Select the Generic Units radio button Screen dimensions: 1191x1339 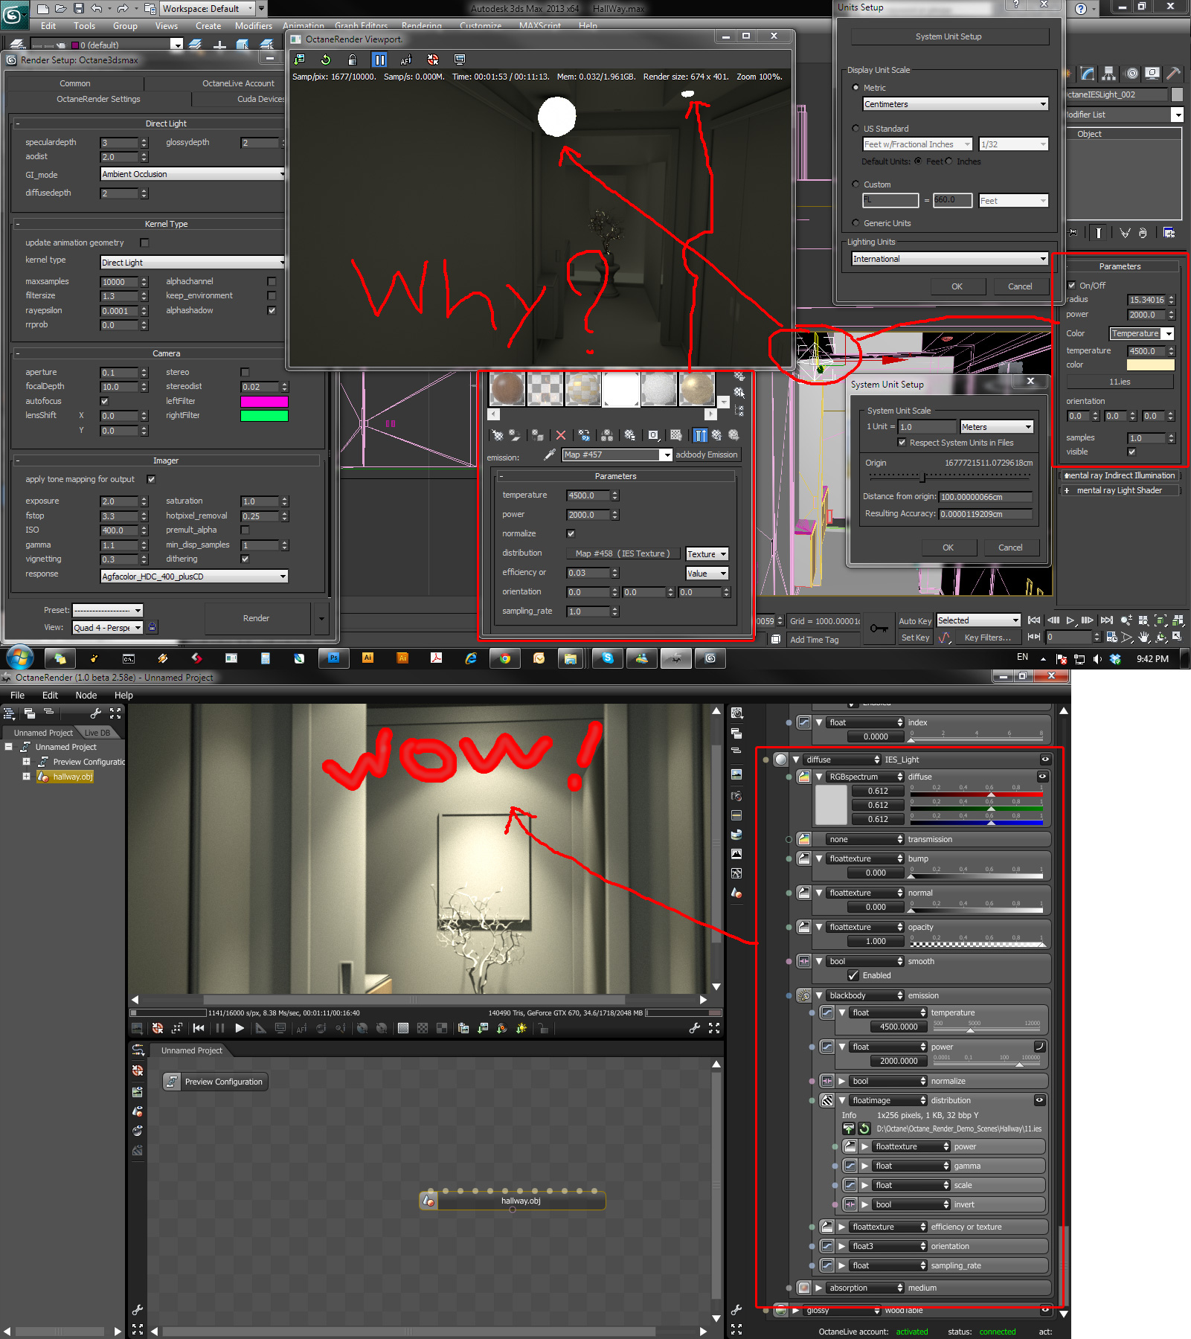pyautogui.click(x=855, y=223)
